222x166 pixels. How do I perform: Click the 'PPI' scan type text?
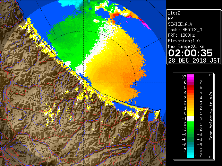click(171, 19)
